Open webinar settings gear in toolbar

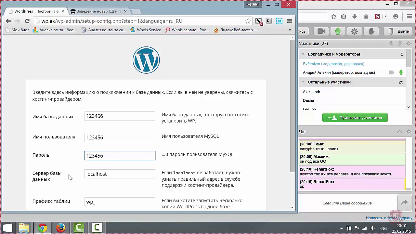tap(355, 31)
